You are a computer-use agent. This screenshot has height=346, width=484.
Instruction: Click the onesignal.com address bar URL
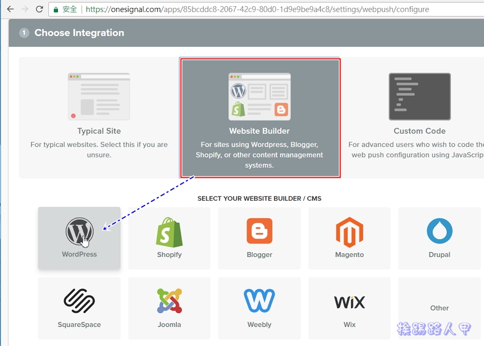257,9
